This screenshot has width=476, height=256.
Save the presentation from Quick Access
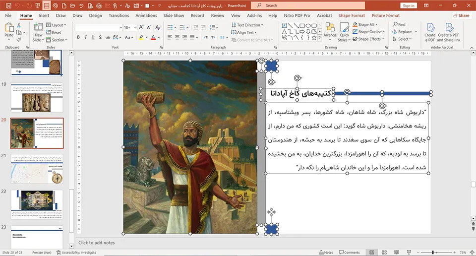pyautogui.click(x=8, y=5)
